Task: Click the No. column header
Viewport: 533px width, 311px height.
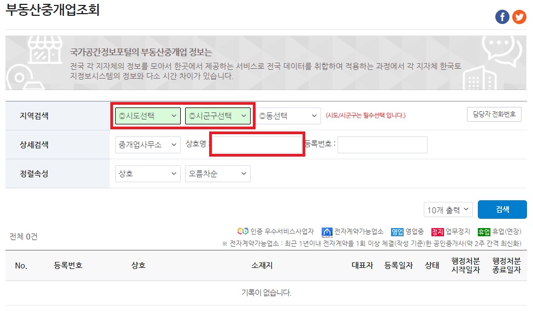Action: (x=21, y=266)
